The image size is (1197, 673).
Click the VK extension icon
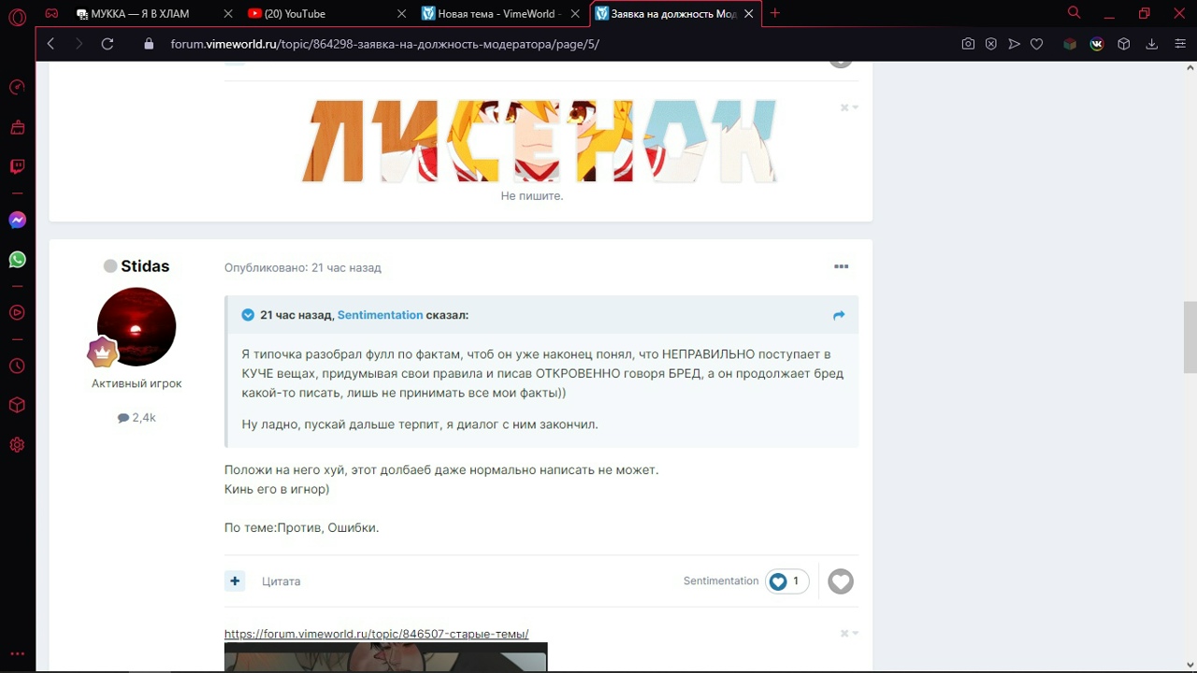pos(1097,44)
